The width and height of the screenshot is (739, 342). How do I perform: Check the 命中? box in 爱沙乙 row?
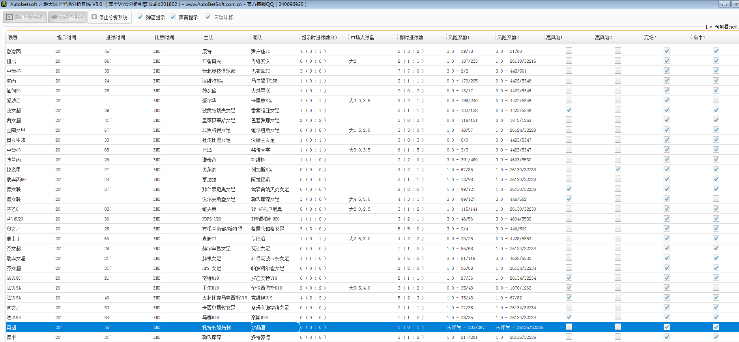[x=716, y=100]
